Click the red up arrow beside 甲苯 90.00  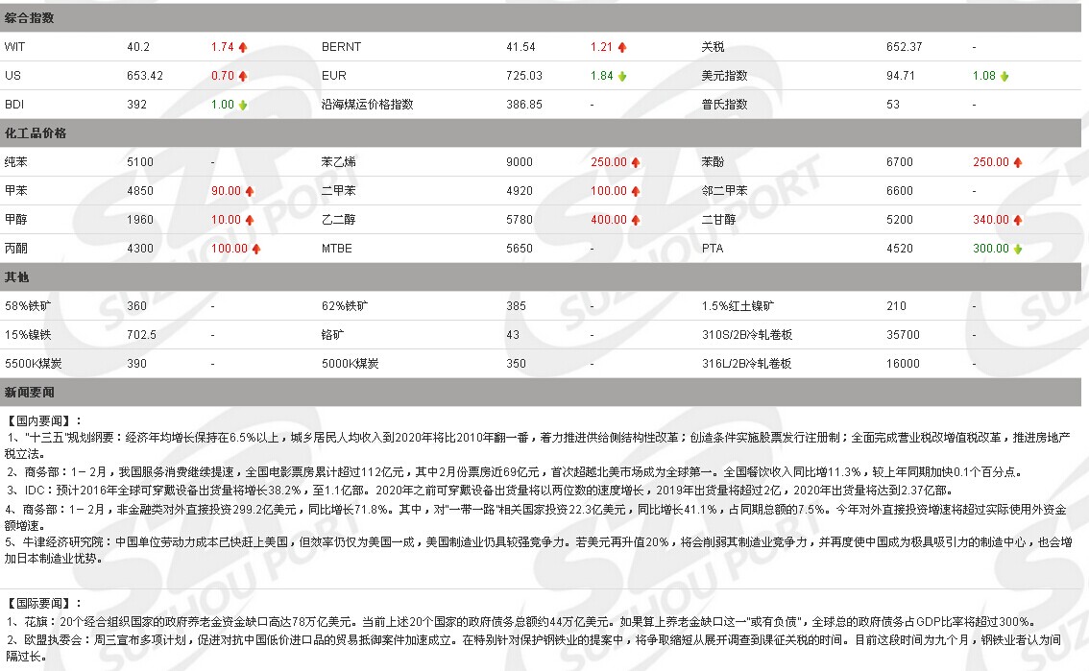tap(250, 191)
